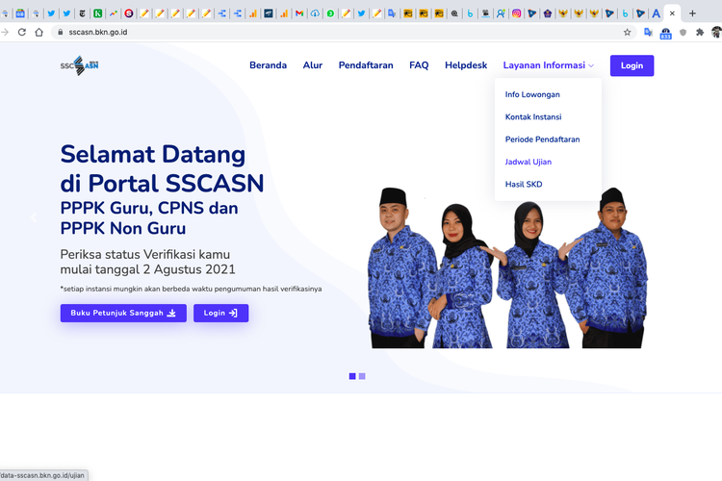
Task: Open Kontak Instansi menu entry
Action: point(533,116)
